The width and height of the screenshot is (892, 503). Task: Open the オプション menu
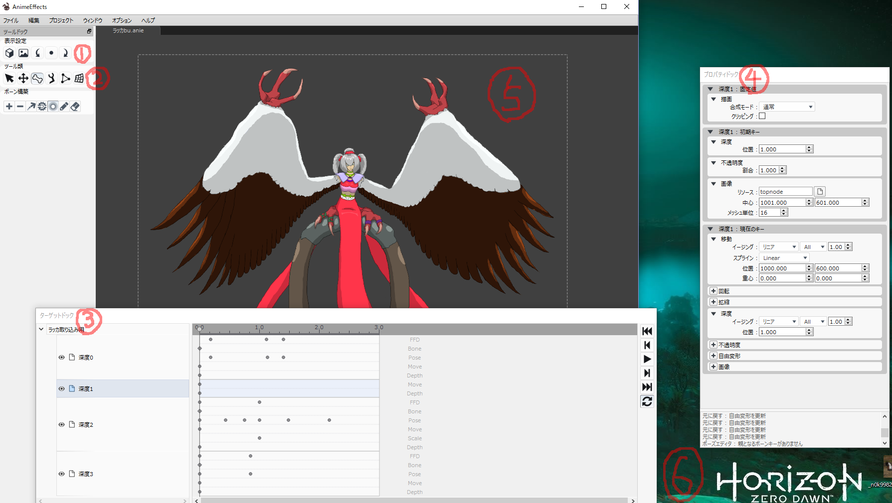(122, 20)
